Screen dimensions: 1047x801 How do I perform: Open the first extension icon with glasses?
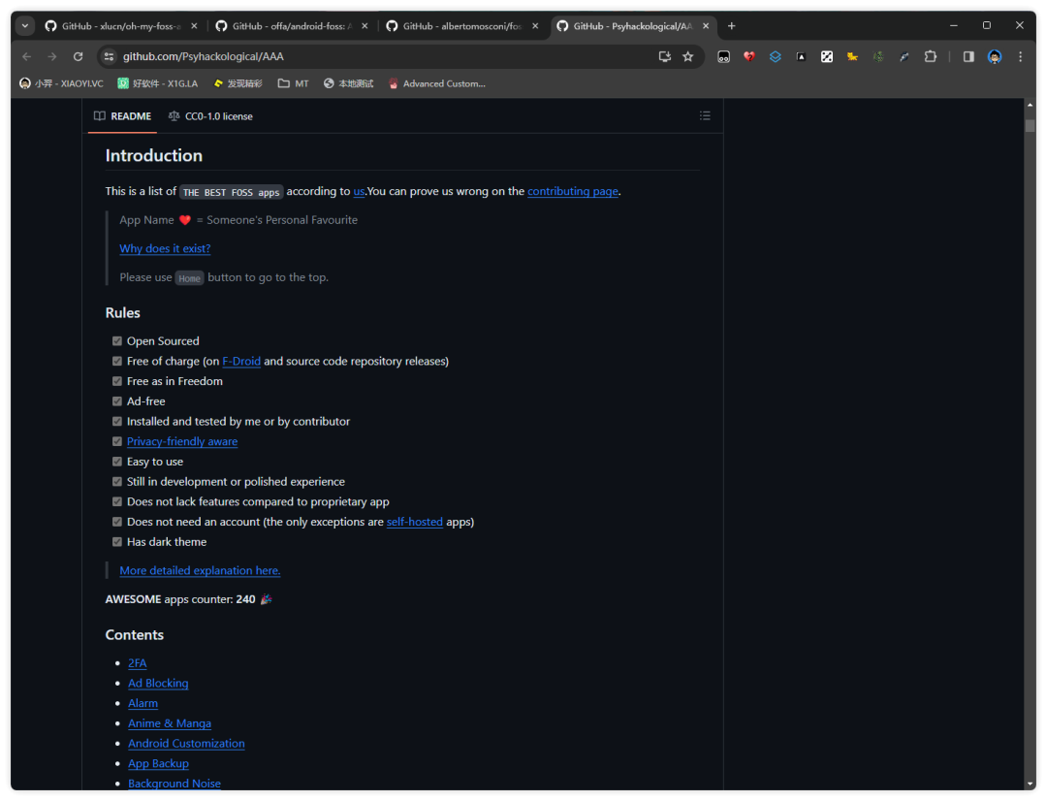pyautogui.click(x=724, y=57)
